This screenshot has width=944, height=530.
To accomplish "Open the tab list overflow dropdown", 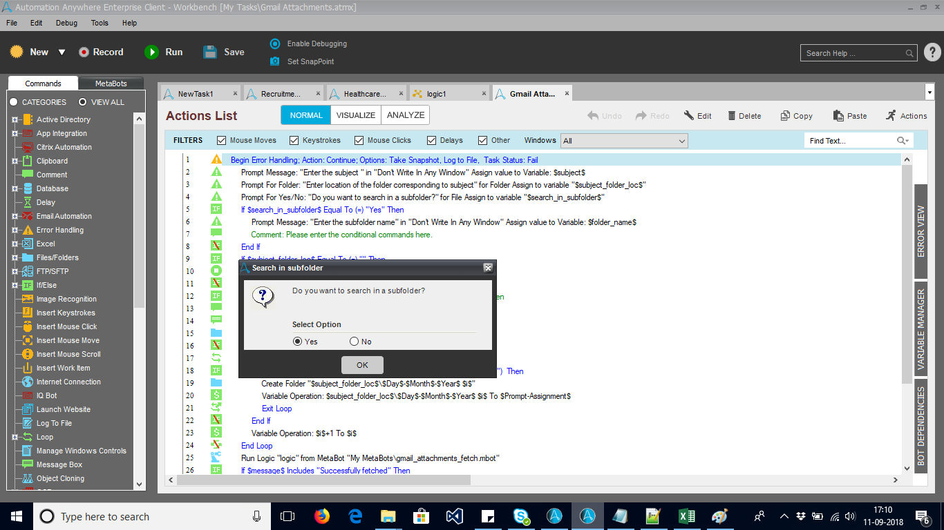I will coord(929,92).
